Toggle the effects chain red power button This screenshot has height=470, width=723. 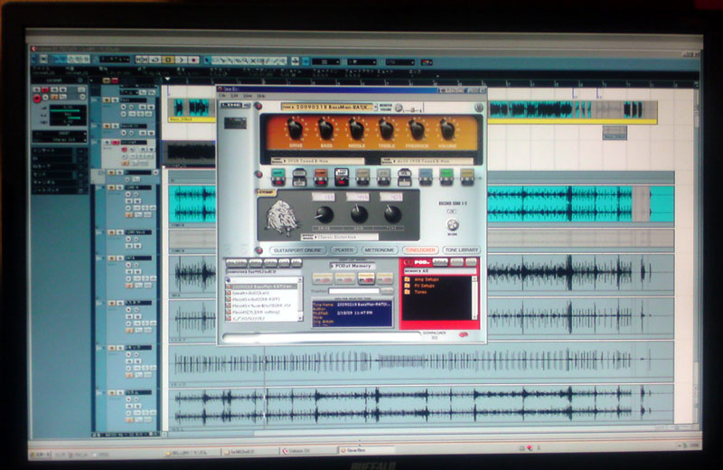tap(258, 174)
